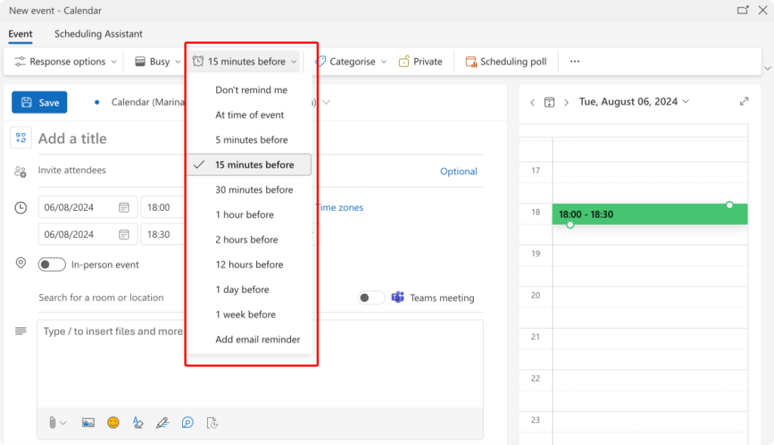Viewport: 774px width, 445px height.
Task: Choose At time of event reminder
Action: (x=249, y=115)
